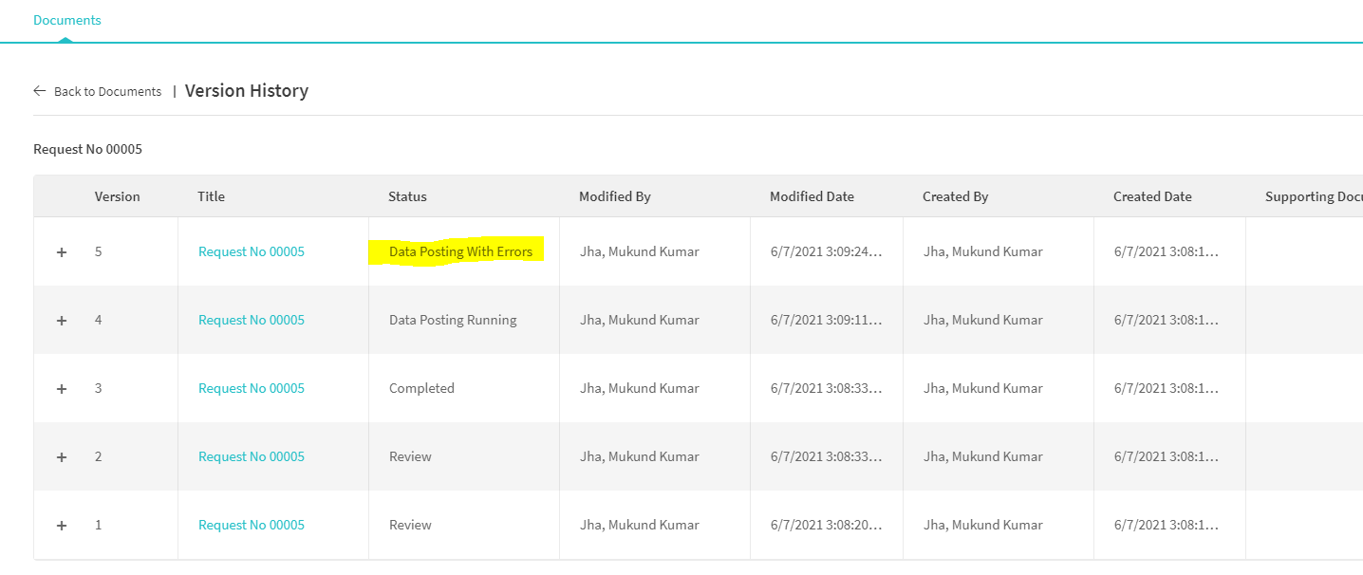Click the Modified By column header
The image size is (1363, 575).
pyautogui.click(x=614, y=197)
